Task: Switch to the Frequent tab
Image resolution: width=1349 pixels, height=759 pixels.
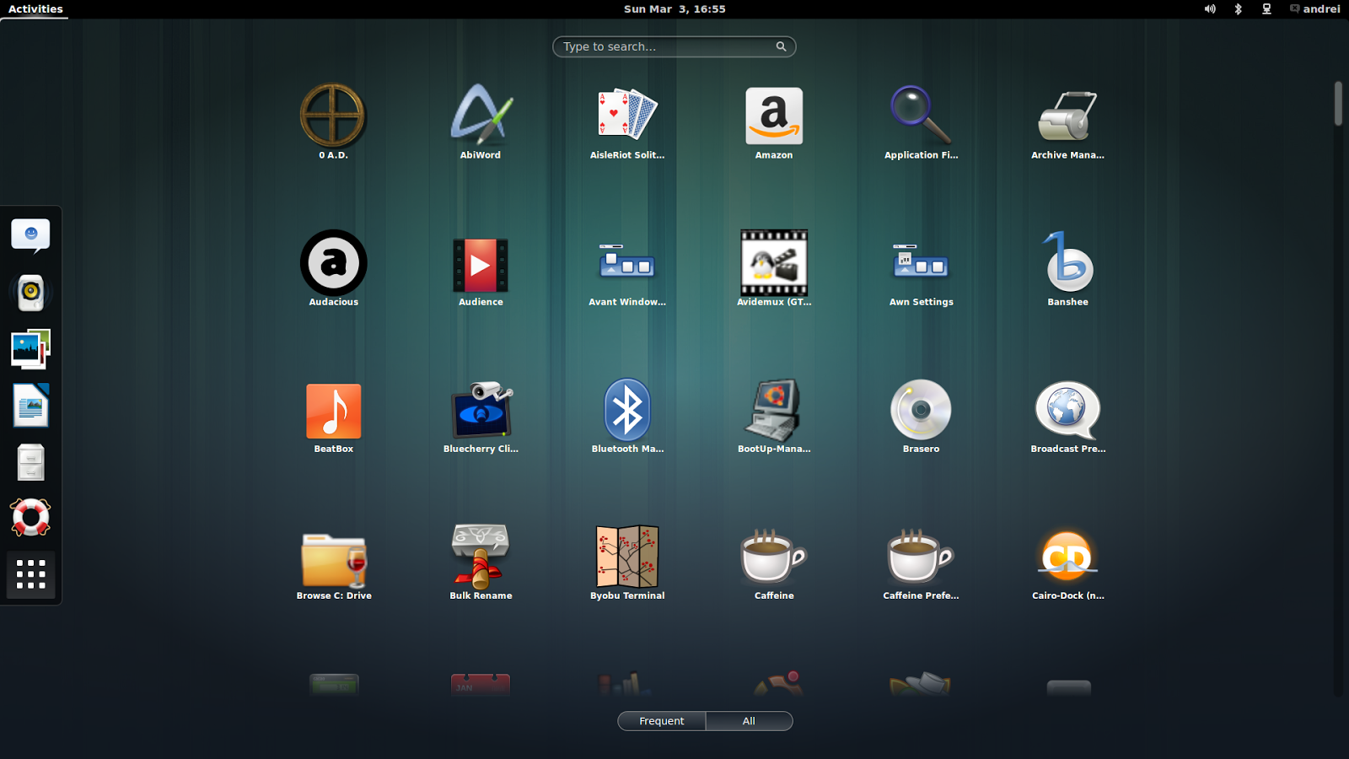Action: click(661, 721)
